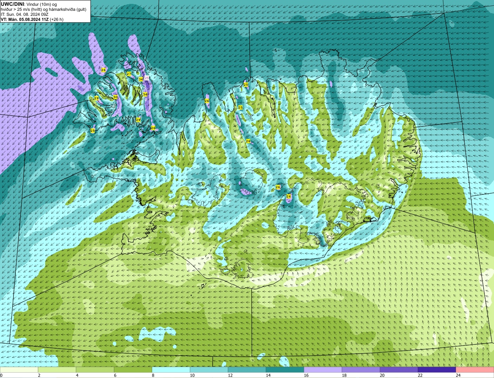Select the 16–18 m/s light lavender legend swatch
The image size is (494, 378).
click(x=323, y=370)
